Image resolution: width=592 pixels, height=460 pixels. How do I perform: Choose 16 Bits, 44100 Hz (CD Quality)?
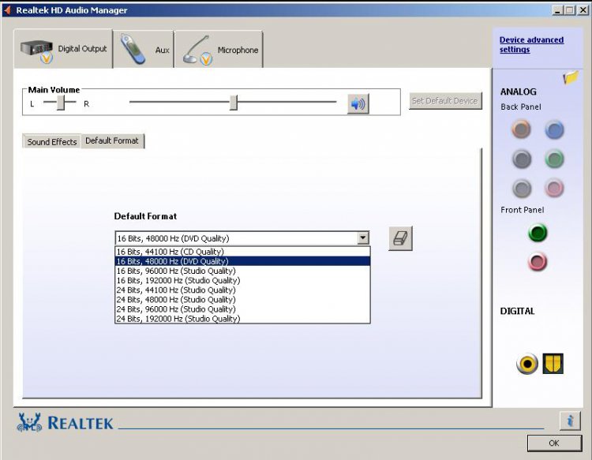coord(242,252)
